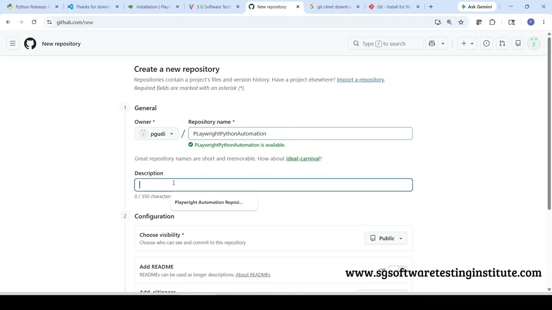Click the New repository header title

click(61, 43)
